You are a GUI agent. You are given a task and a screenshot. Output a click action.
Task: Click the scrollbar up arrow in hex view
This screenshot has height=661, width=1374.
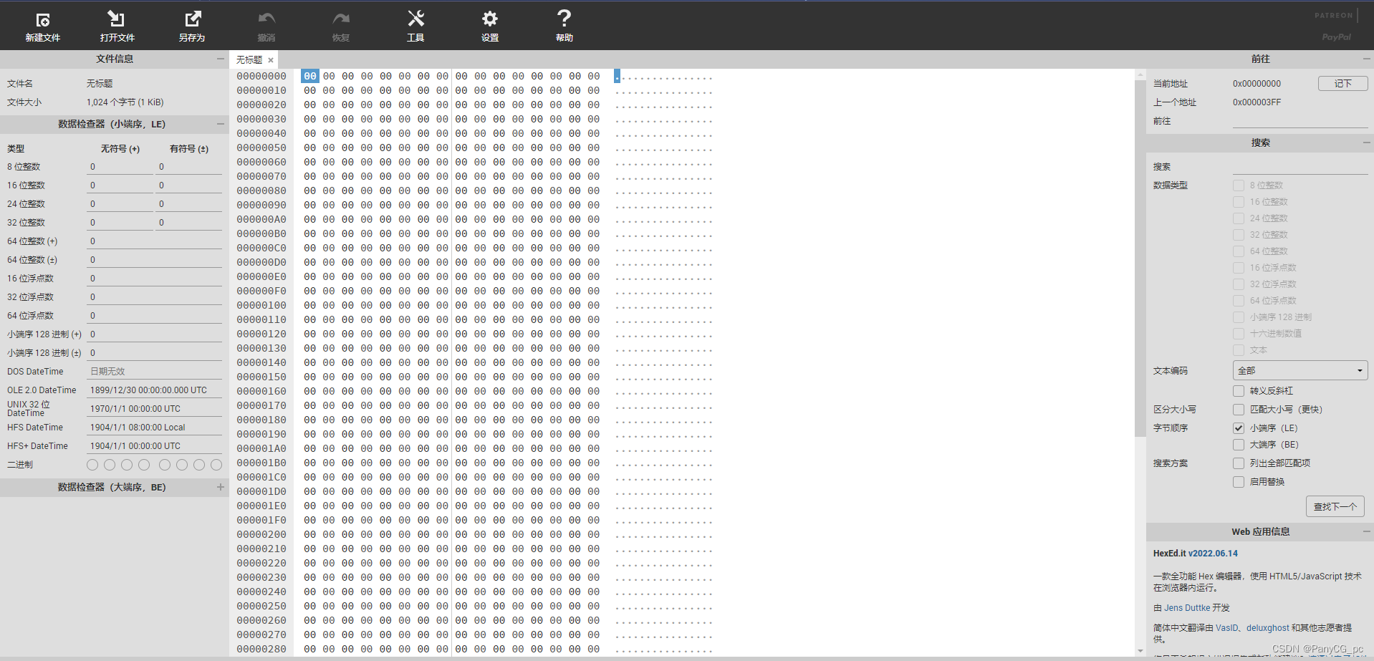[1140, 74]
